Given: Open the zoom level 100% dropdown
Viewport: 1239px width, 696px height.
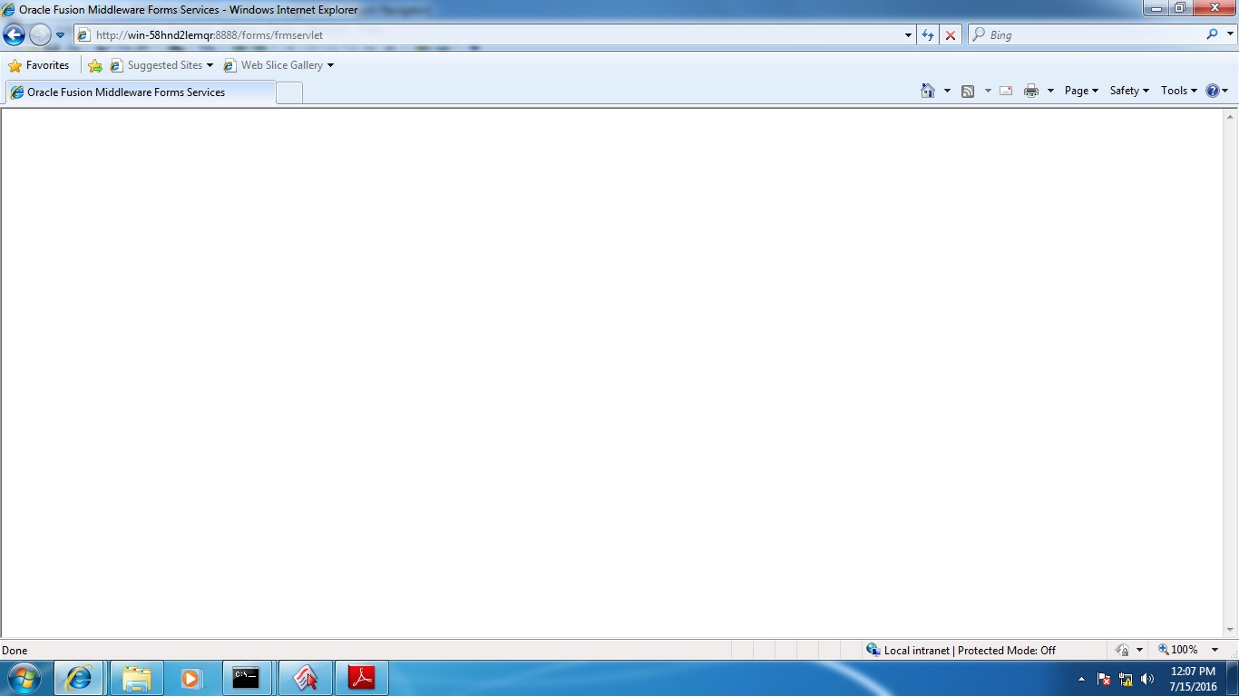Looking at the screenshot, I should pyautogui.click(x=1215, y=650).
